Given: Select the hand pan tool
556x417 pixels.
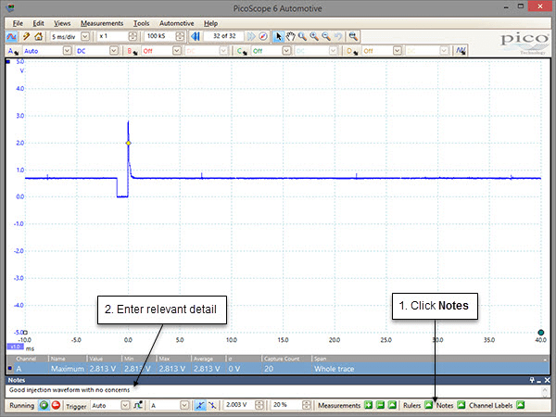Looking at the screenshot, I should pos(290,36).
